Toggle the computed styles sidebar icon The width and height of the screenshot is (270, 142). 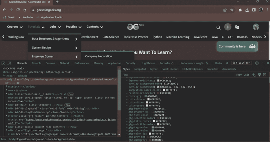click(x=265, y=75)
